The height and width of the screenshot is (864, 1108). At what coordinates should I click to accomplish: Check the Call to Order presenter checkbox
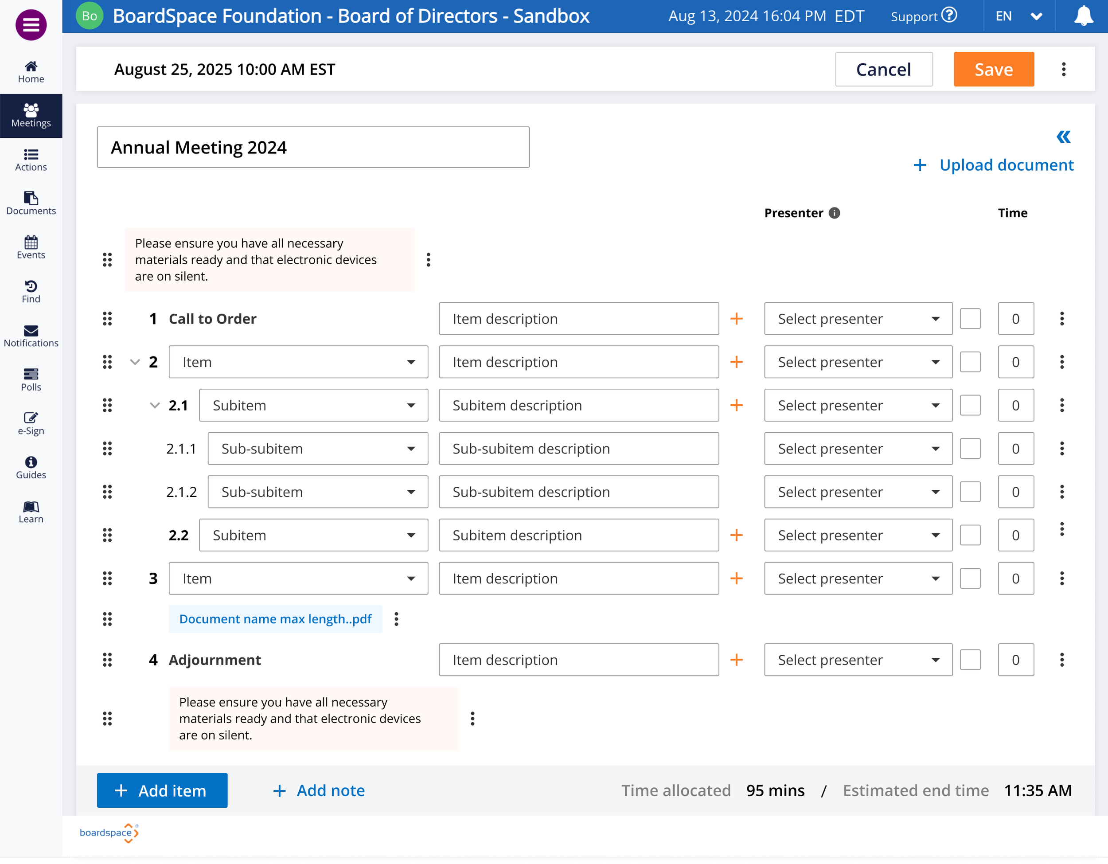click(970, 319)
